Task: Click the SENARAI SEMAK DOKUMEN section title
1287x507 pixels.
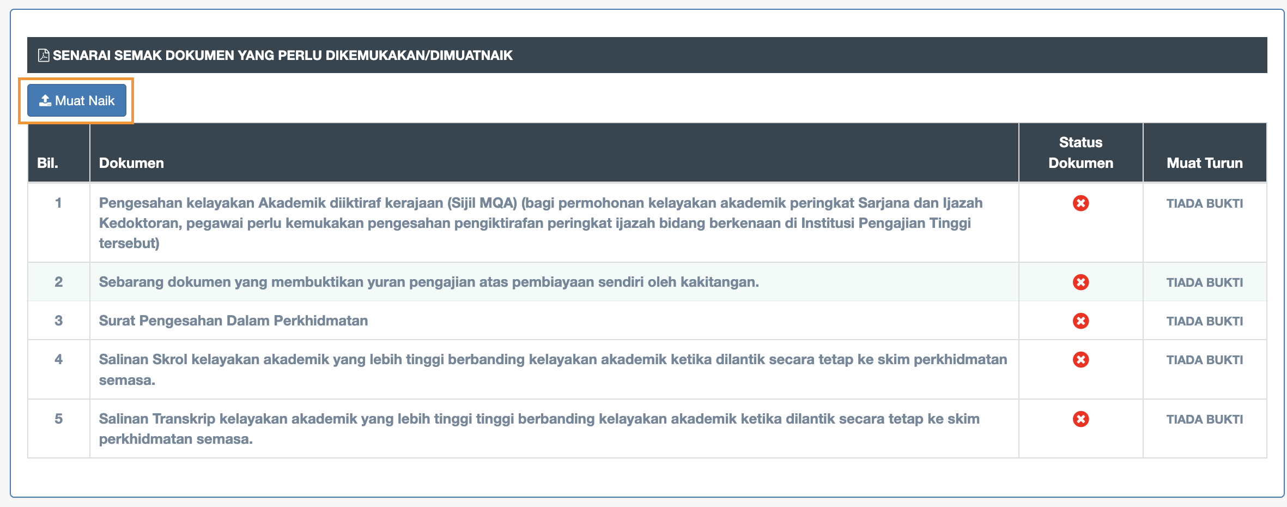Action: coord(282,55)
